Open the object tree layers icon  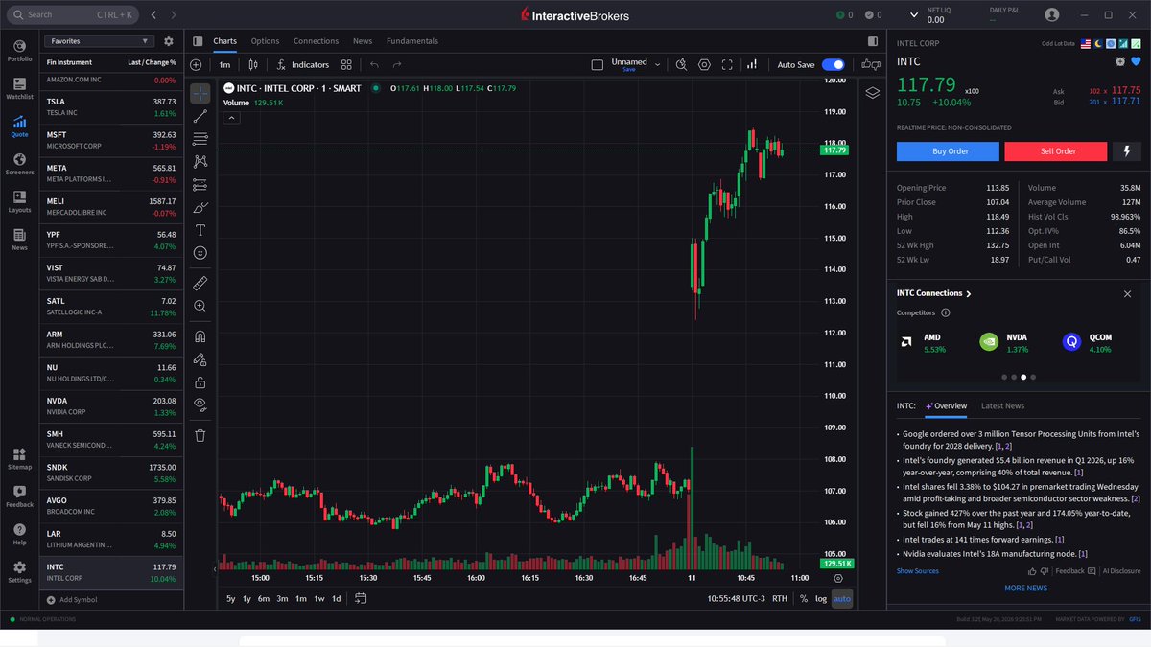pos(872,93)
